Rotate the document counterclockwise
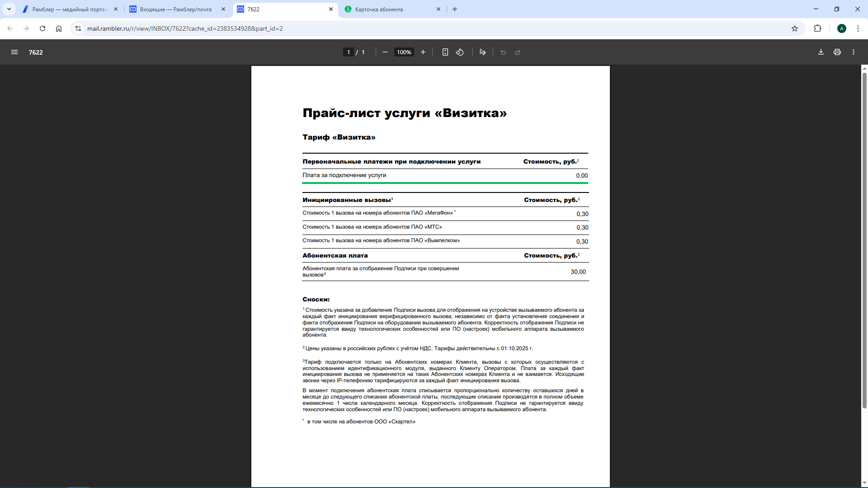The image size is (868, 488). pos(460,52)
